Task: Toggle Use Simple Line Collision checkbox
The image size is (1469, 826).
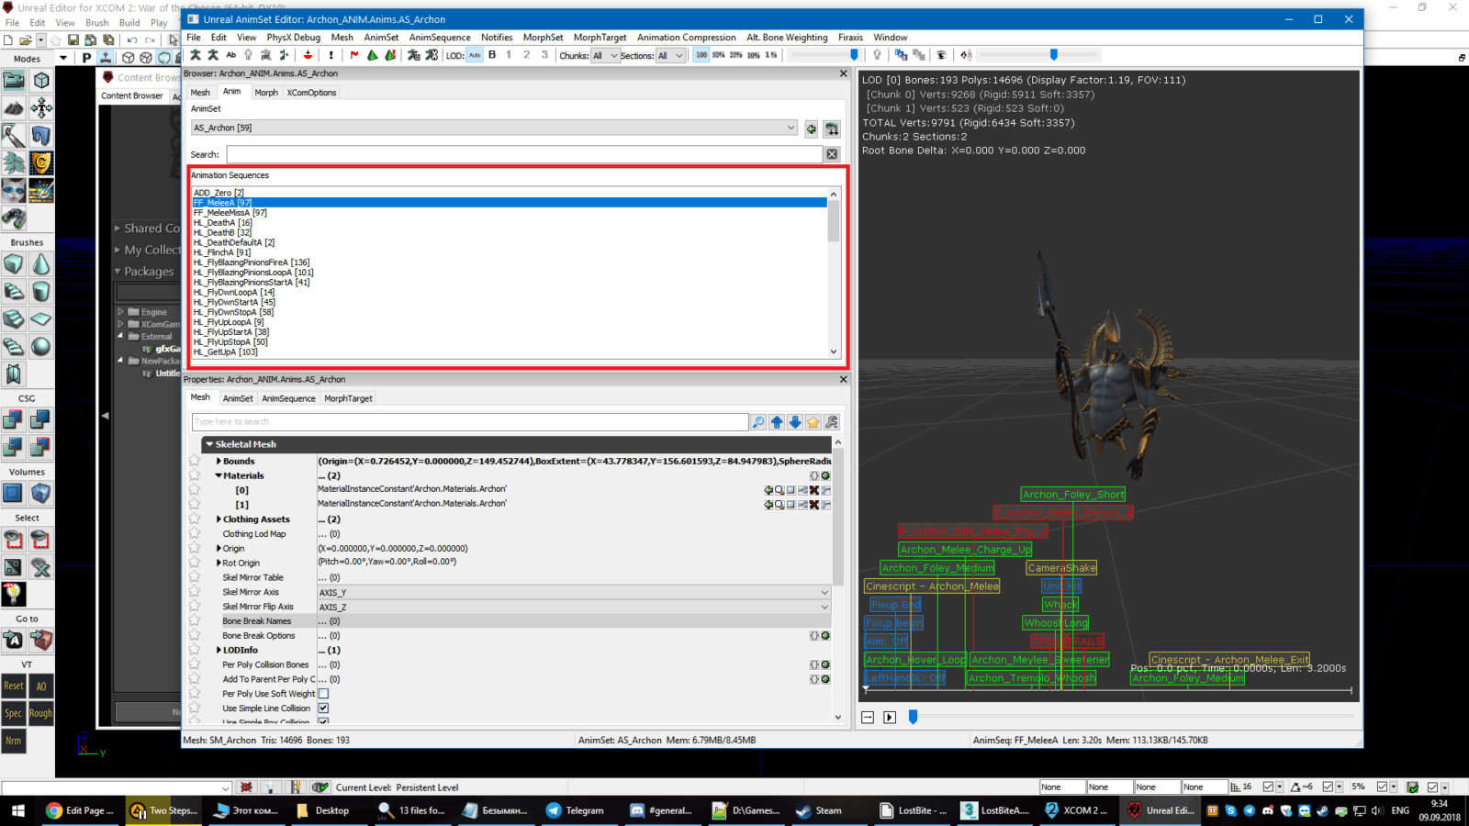Action: point(323,709)
